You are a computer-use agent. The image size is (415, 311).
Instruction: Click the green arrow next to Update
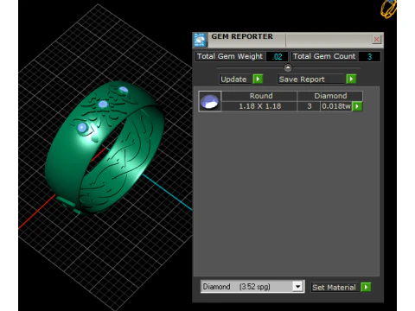click(x=258, y=79)
